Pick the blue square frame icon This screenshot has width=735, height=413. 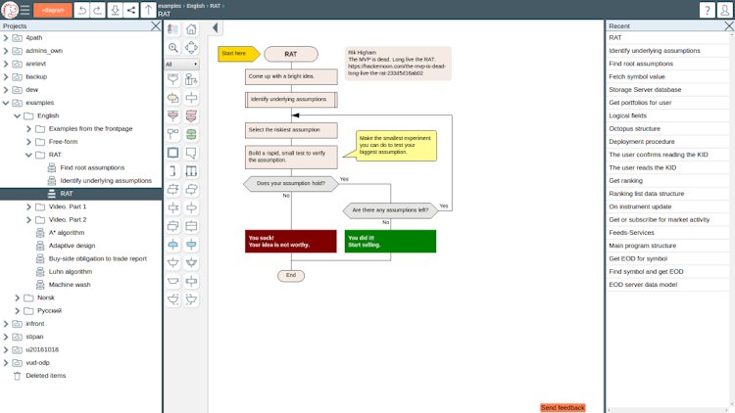172,153
